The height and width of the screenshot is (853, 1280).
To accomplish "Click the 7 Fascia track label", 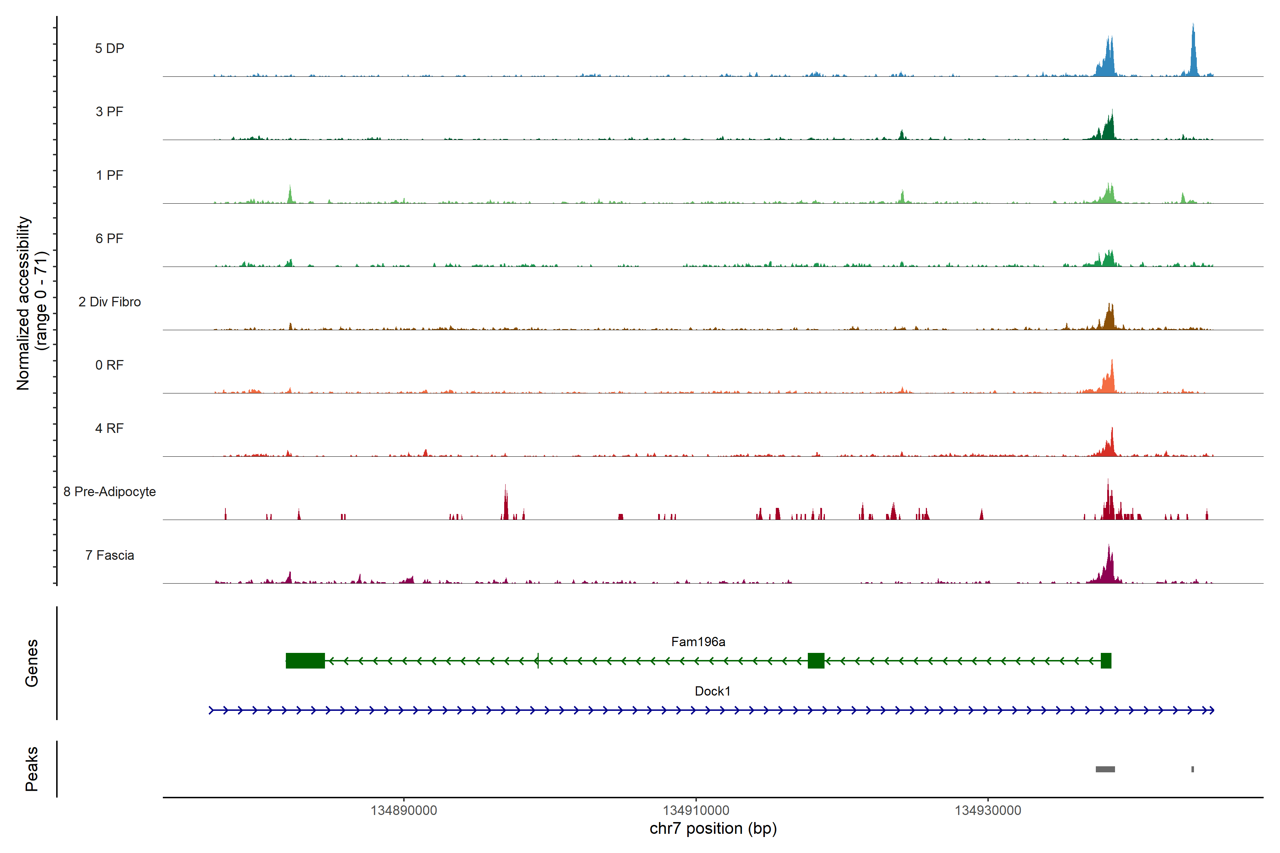I will coord(110,555).
